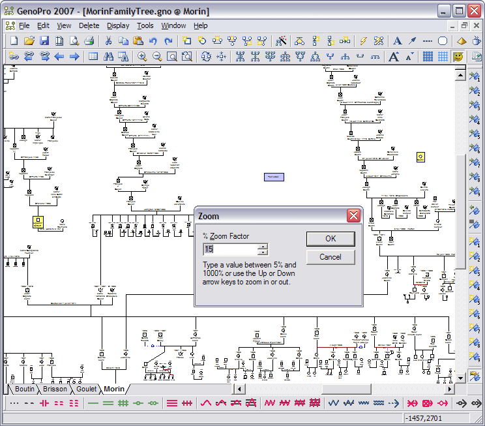Select the red triple horizontal lines relationship
Screen dimensions: 485x426
[172, 403]
